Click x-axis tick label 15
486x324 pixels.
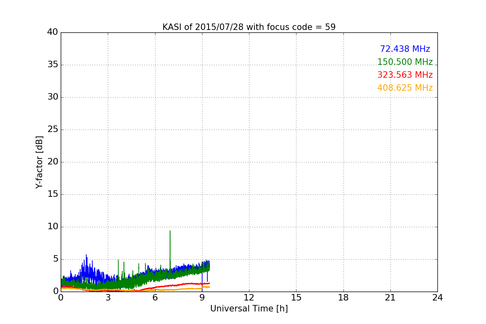click(x=296, y=298)
